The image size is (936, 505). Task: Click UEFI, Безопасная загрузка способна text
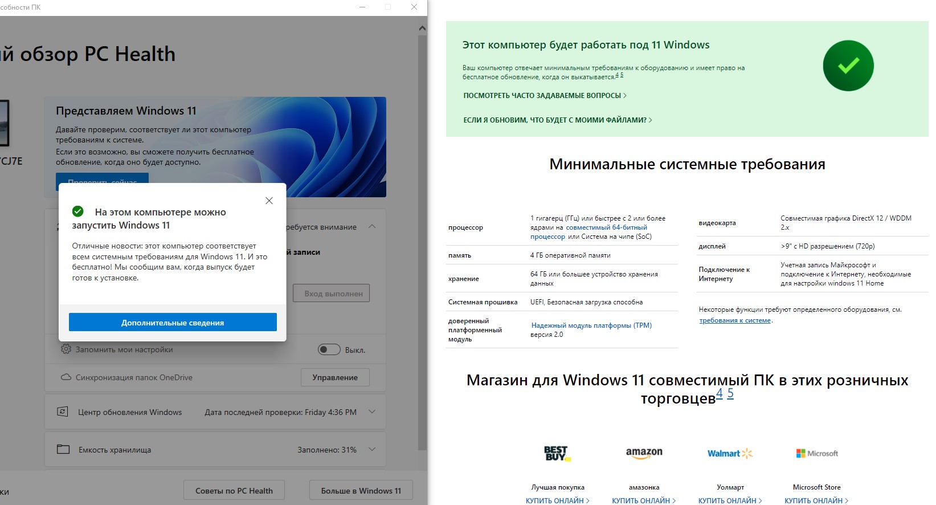click(586, 302)
